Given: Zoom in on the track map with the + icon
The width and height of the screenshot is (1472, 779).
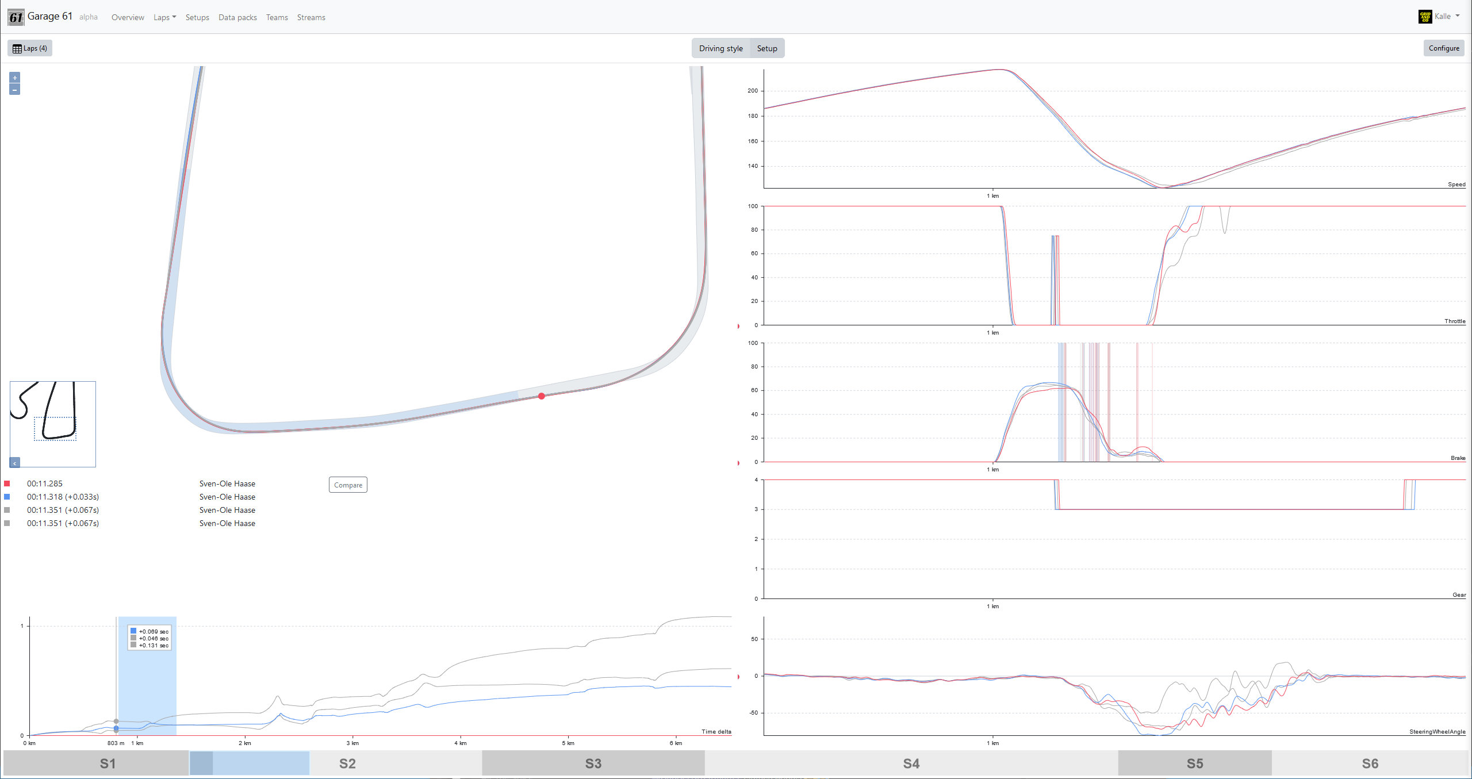Looking at the screenshot, I should tap(14, 77).
